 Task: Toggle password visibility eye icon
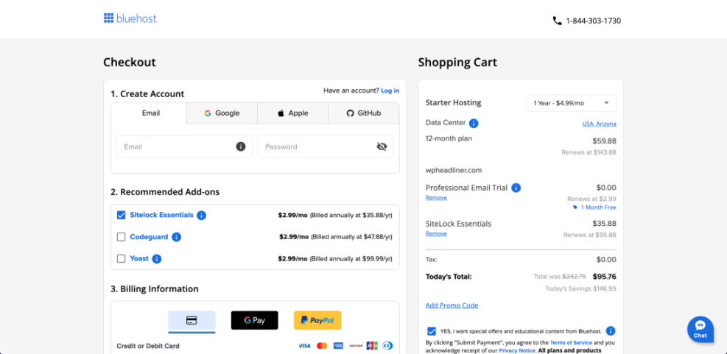click(x=382, y=146)
